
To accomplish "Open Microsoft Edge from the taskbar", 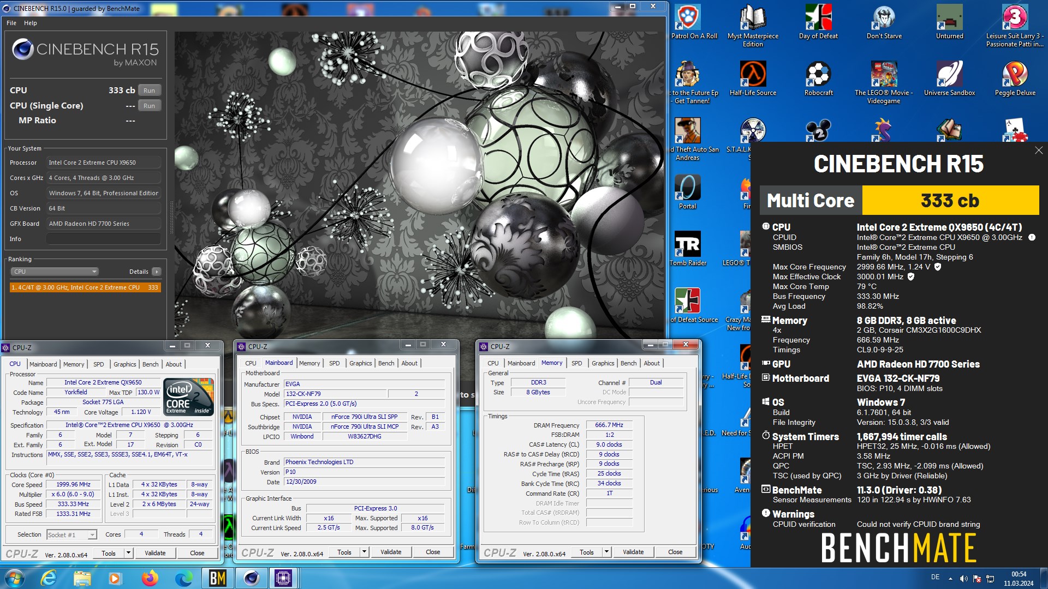I will [x=183, y=578].
